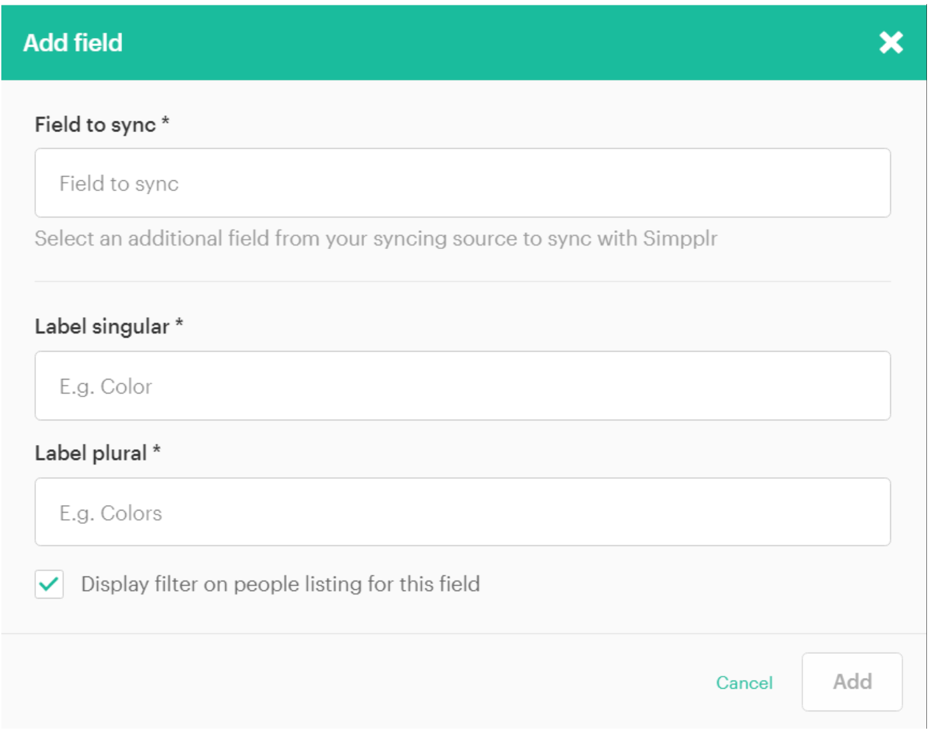Select the 'E.g. Colors' placeholder field
935x734 pixels.
pyautogui.click(x=462, y=512)
